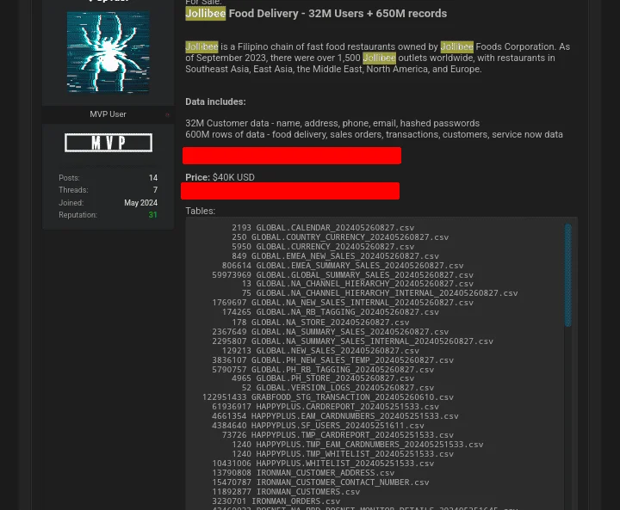Click the GLOBAL.CURRENCY_202405260827.csv row
Screen dimensions: 620x510
(x=323, y=247)
